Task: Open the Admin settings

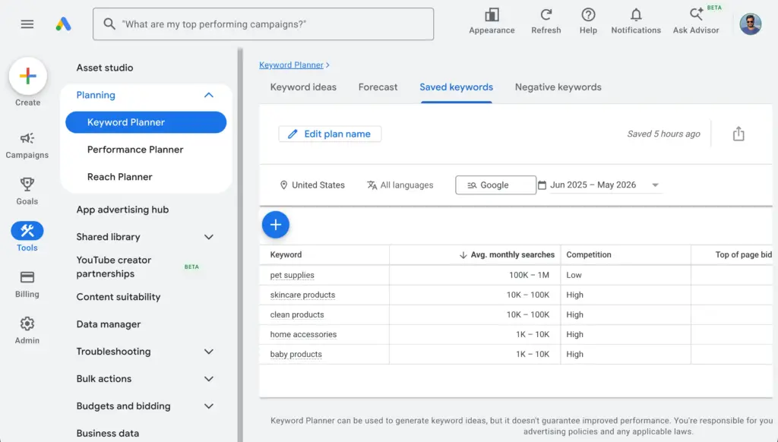Action: click(27, 330)
